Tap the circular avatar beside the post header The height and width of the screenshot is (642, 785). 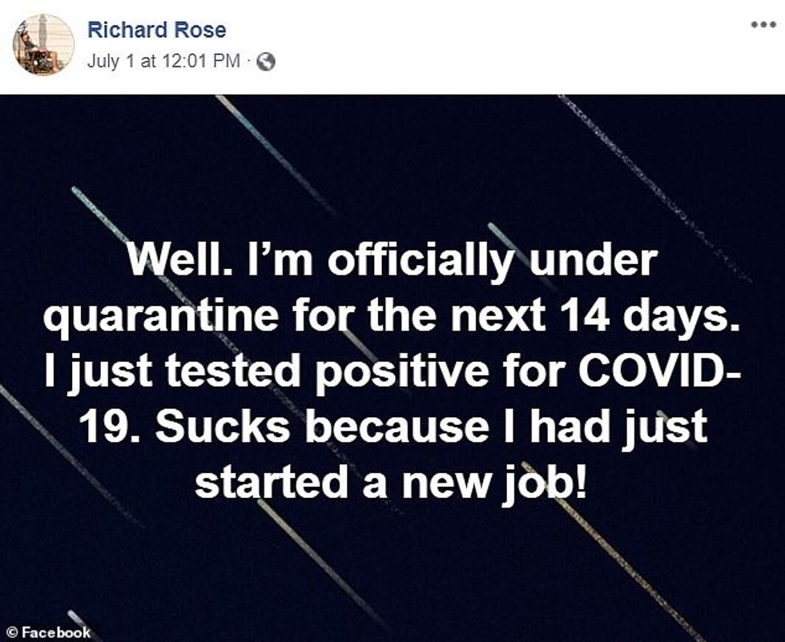pyautogui.click(x=46, y=42)
